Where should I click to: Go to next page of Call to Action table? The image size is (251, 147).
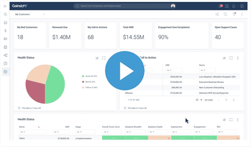click(233, 100)
